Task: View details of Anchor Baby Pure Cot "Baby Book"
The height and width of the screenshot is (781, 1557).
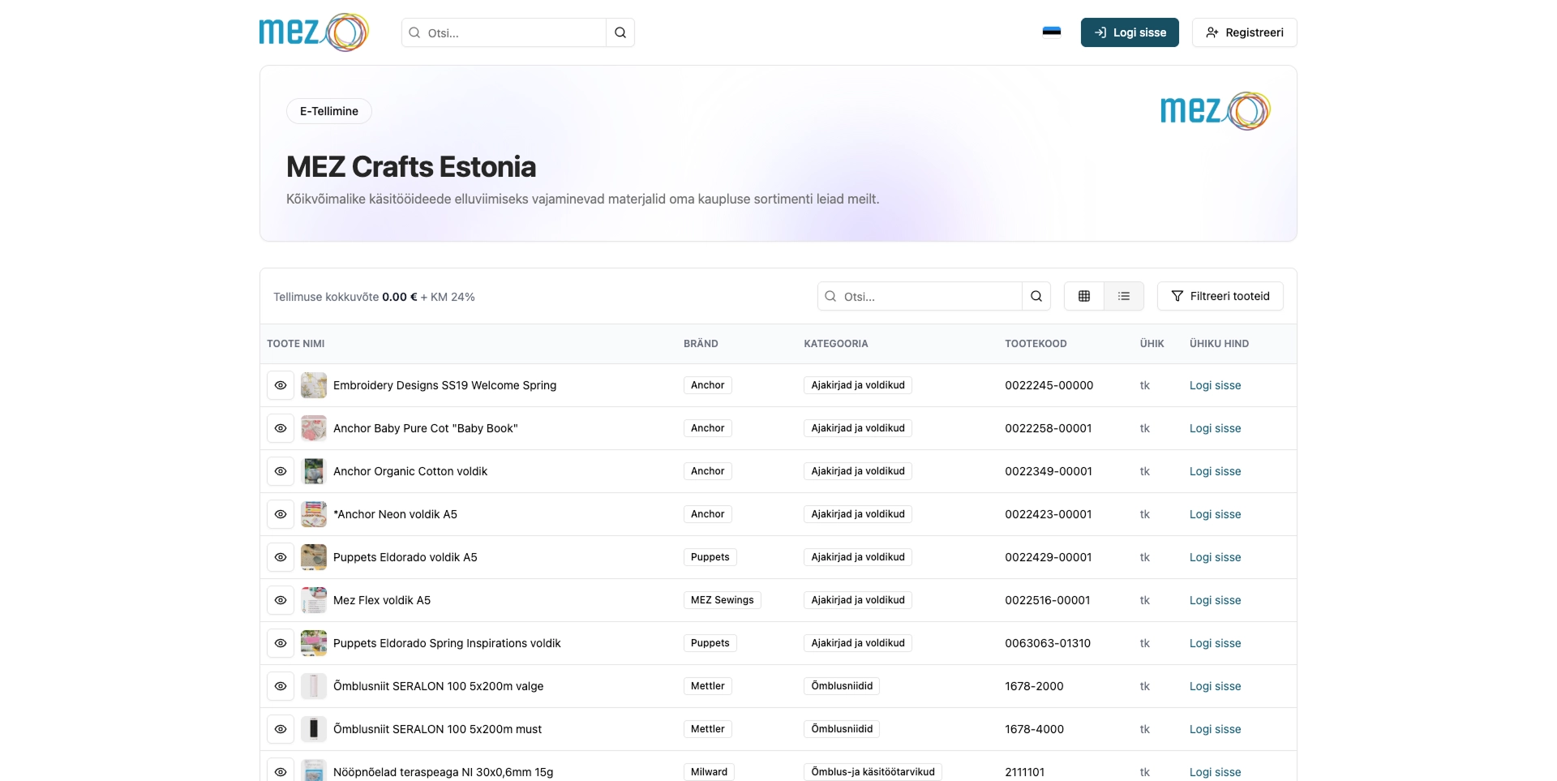Action: click(281, 428)
